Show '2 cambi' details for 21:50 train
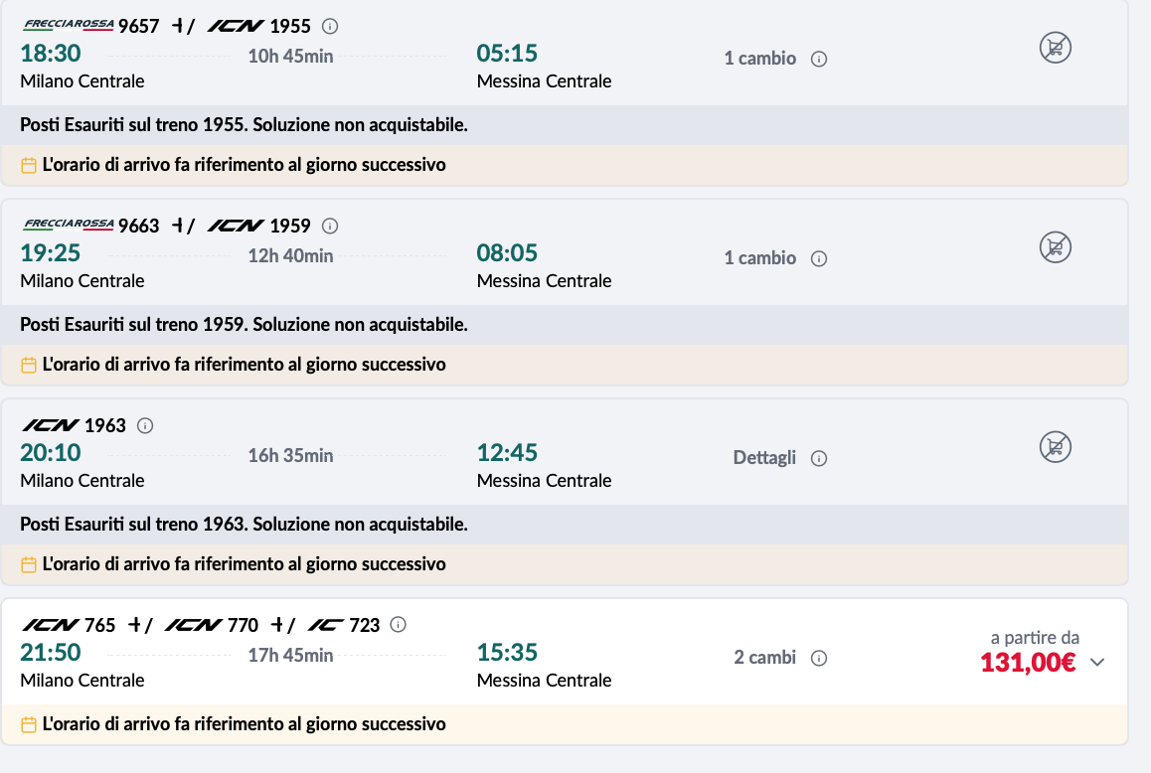The height and width of the screenshot is (773, 1151). [764, 658]
